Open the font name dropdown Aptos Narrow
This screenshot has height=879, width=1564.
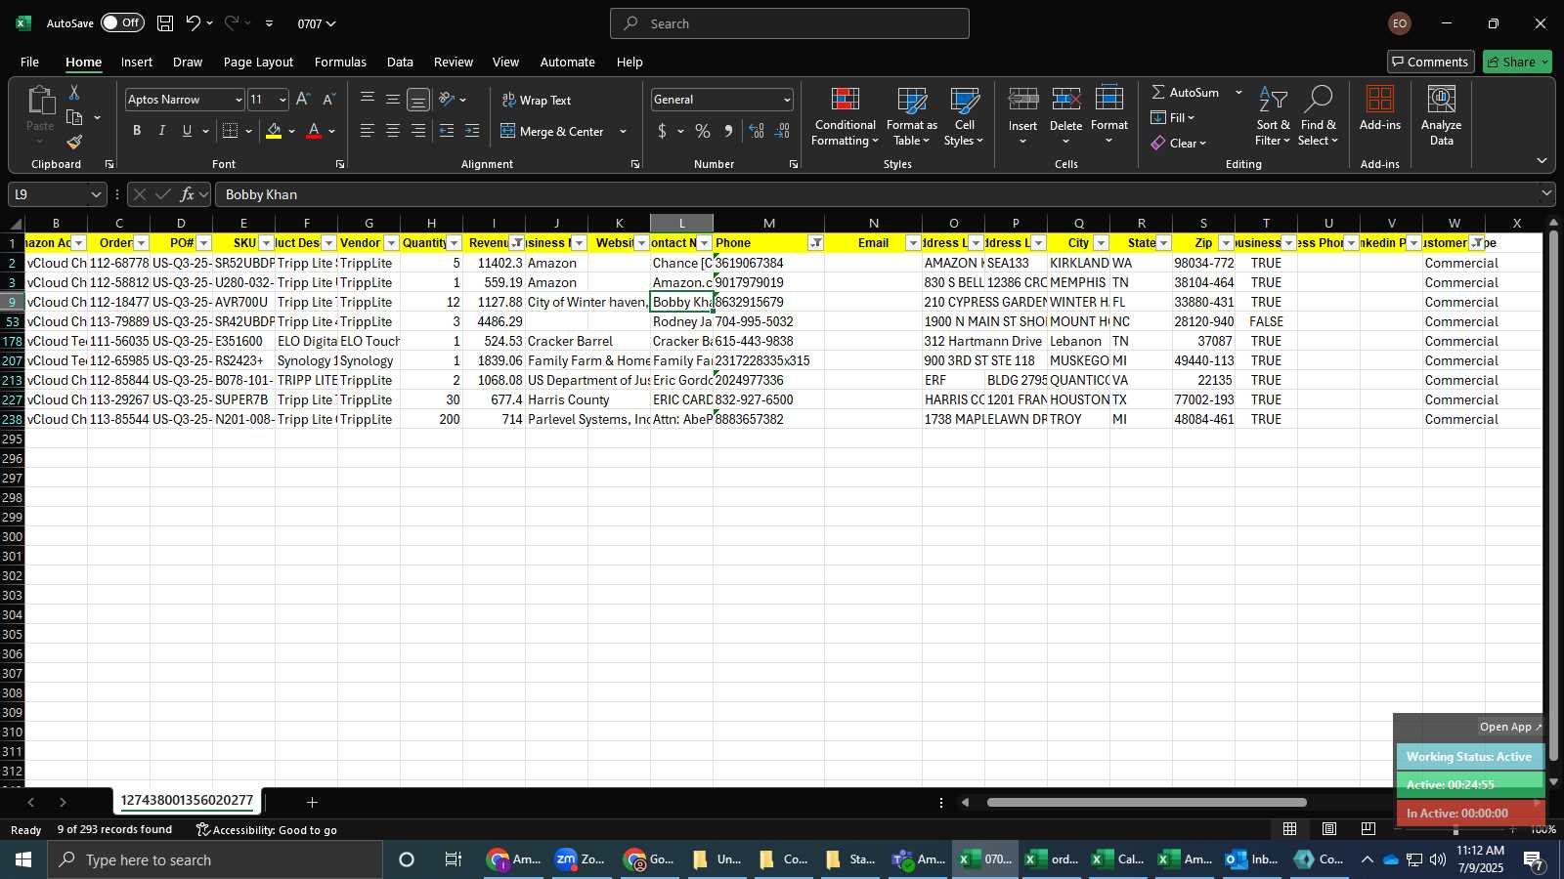[x=238, y=100]
